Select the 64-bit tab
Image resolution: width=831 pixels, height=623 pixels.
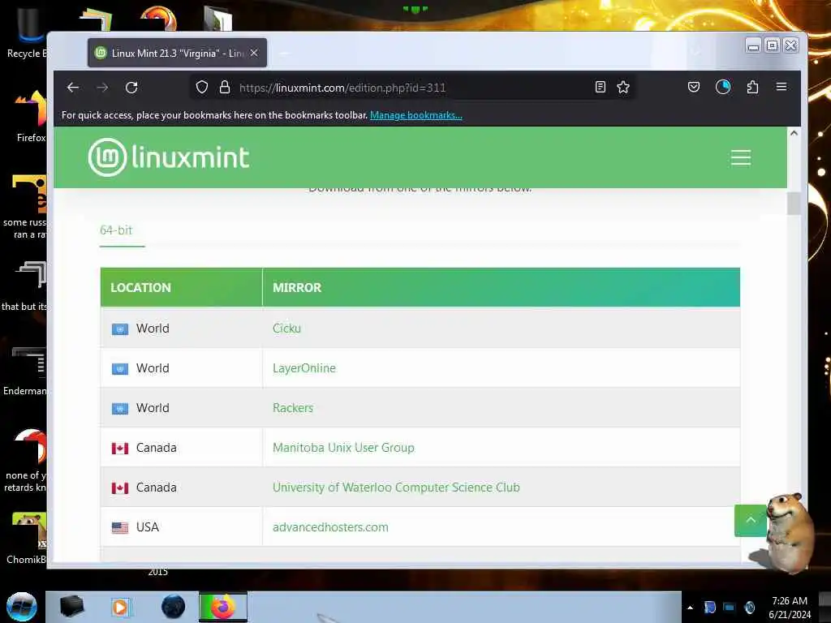116,230
